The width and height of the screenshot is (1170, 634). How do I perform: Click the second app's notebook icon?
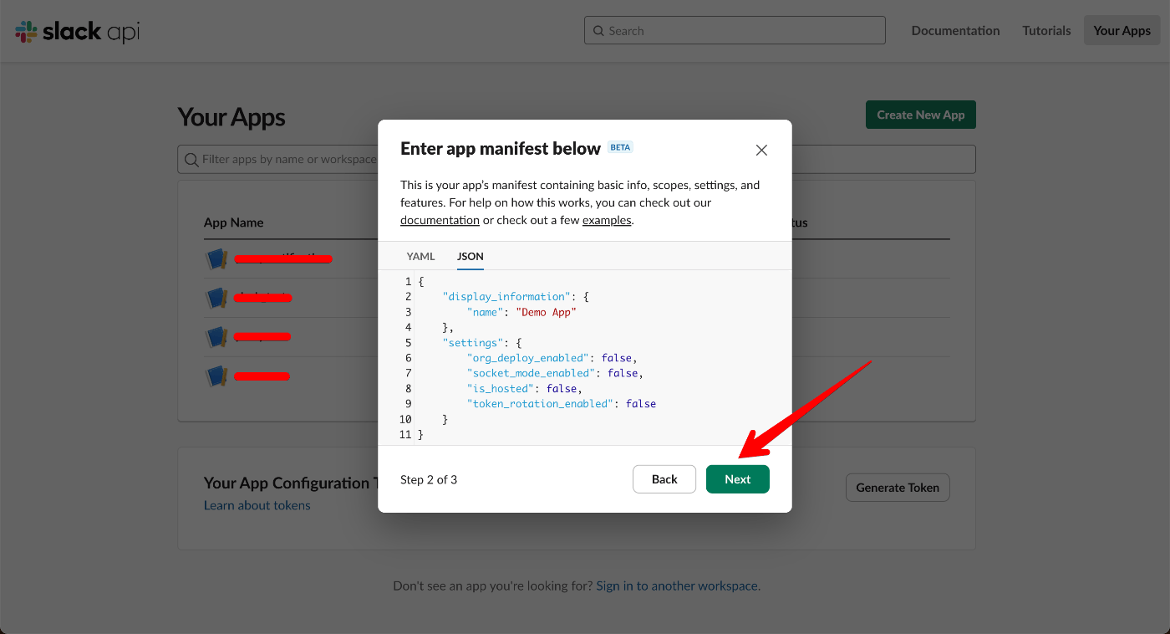click(216, 298)
